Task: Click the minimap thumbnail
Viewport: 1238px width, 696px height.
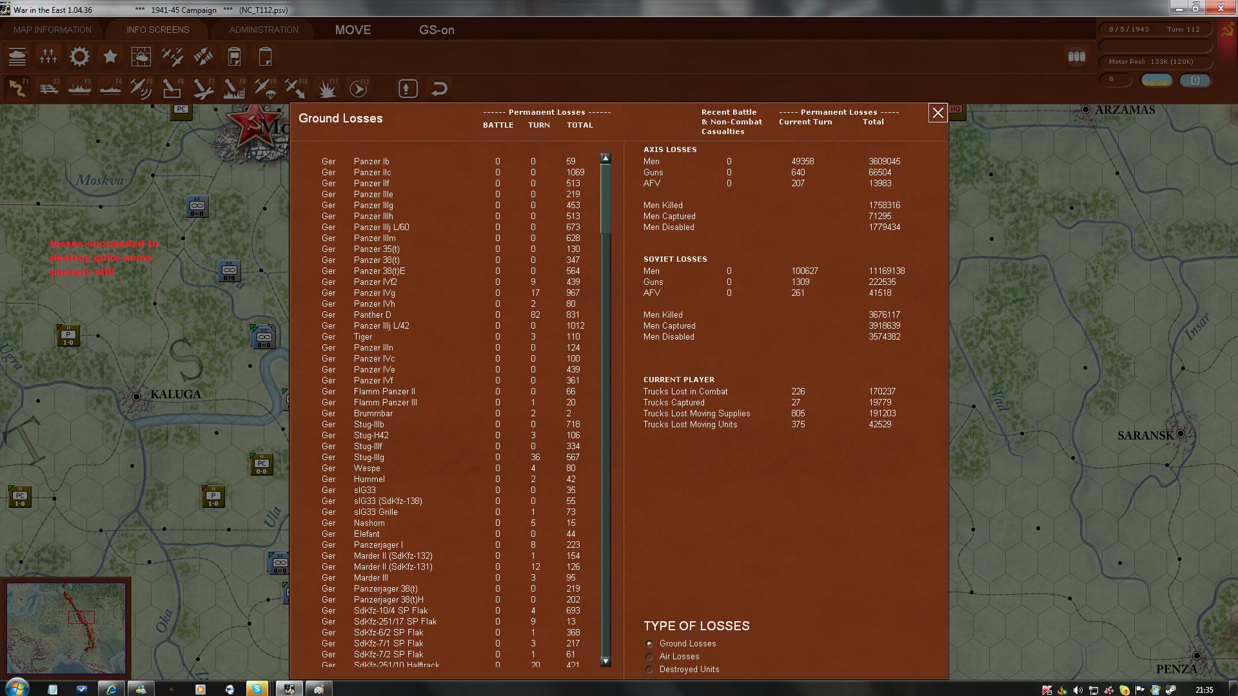Action: (66, 628)
